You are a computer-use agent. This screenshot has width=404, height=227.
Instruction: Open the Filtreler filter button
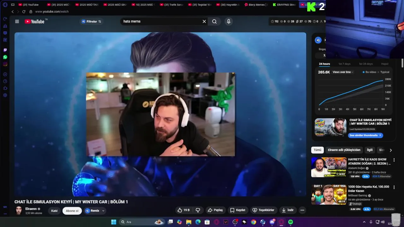tap(91, 21)
